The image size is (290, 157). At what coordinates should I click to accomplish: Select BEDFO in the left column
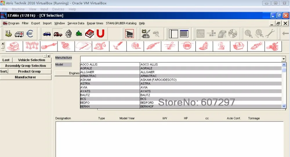click(110, 103)
